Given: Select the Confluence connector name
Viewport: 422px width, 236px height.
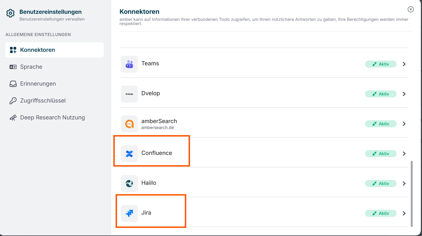Looking at the screenshot, I should 157,153.
